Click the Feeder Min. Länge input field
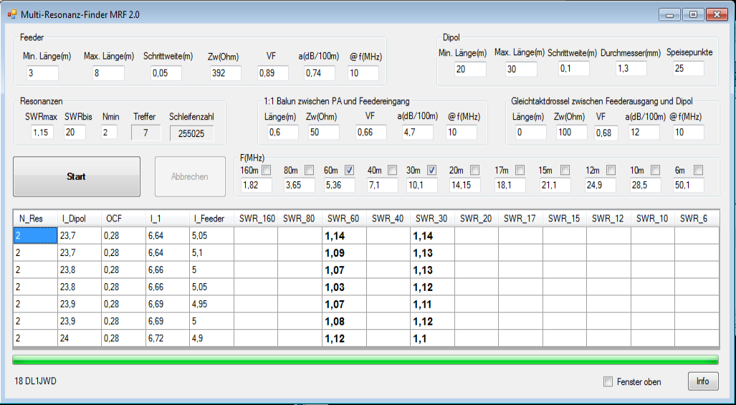Screen dimensions: 736x405 coord(42,73)
